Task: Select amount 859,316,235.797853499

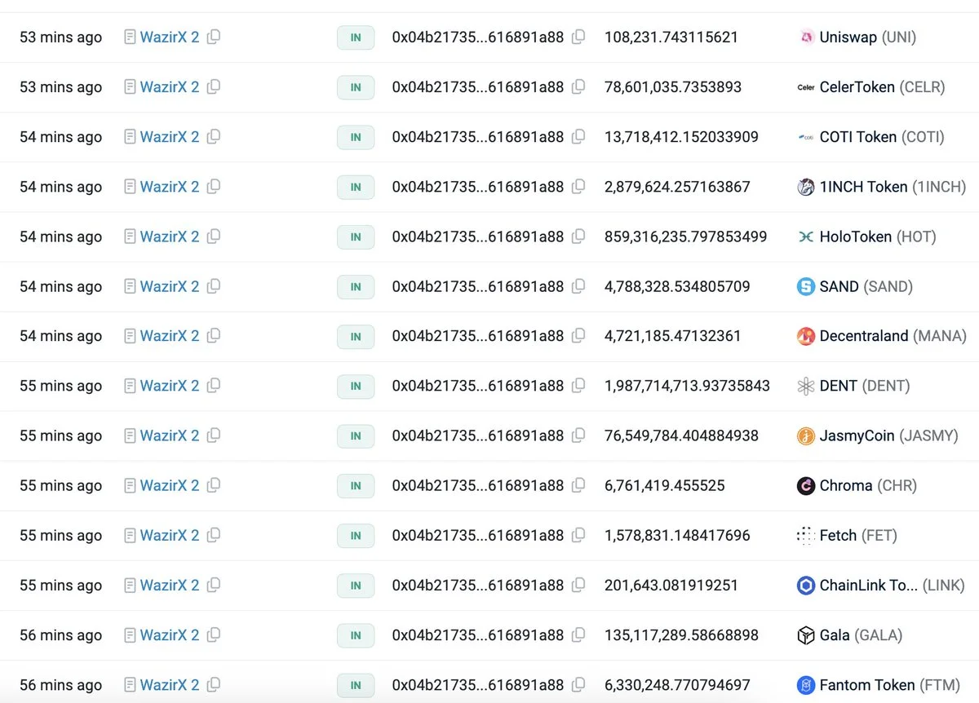Action: [686, 236]
